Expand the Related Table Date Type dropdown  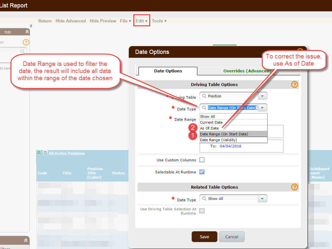pyautogui.click(x=262, y=199)
